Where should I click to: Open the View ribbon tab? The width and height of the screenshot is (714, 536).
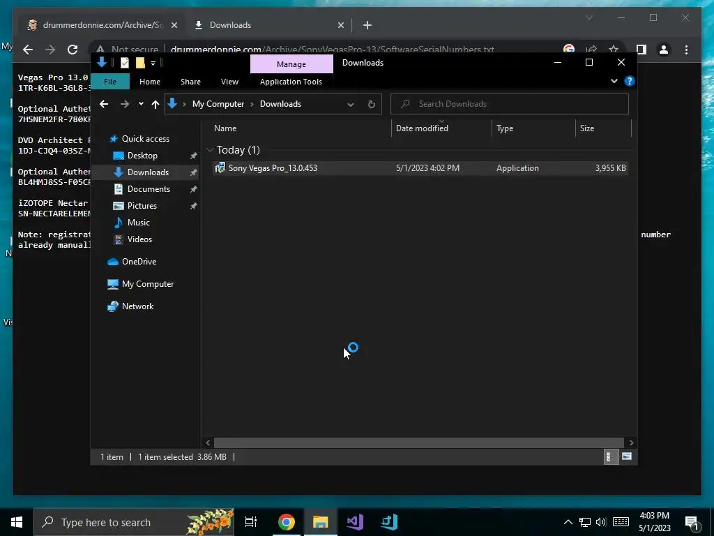coord(229,82)
